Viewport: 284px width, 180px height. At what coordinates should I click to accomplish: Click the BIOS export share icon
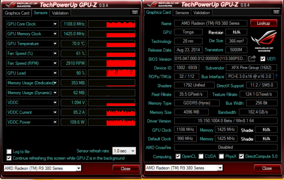point(252,58)
